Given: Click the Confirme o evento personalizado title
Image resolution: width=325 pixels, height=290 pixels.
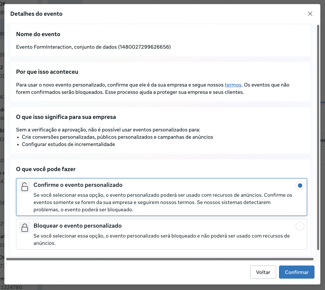Looking at the screenshot, I should point(78,185).
